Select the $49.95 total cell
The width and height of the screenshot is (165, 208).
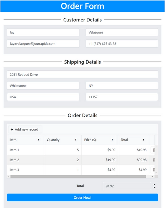point(134,150)
